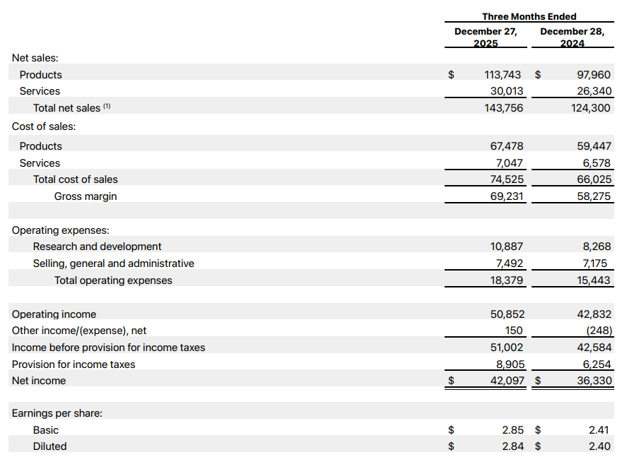Click the "Provision for income taxes" label
This screenshot has height=457, width=622.
pyautogui.click(x=74, y=364)
